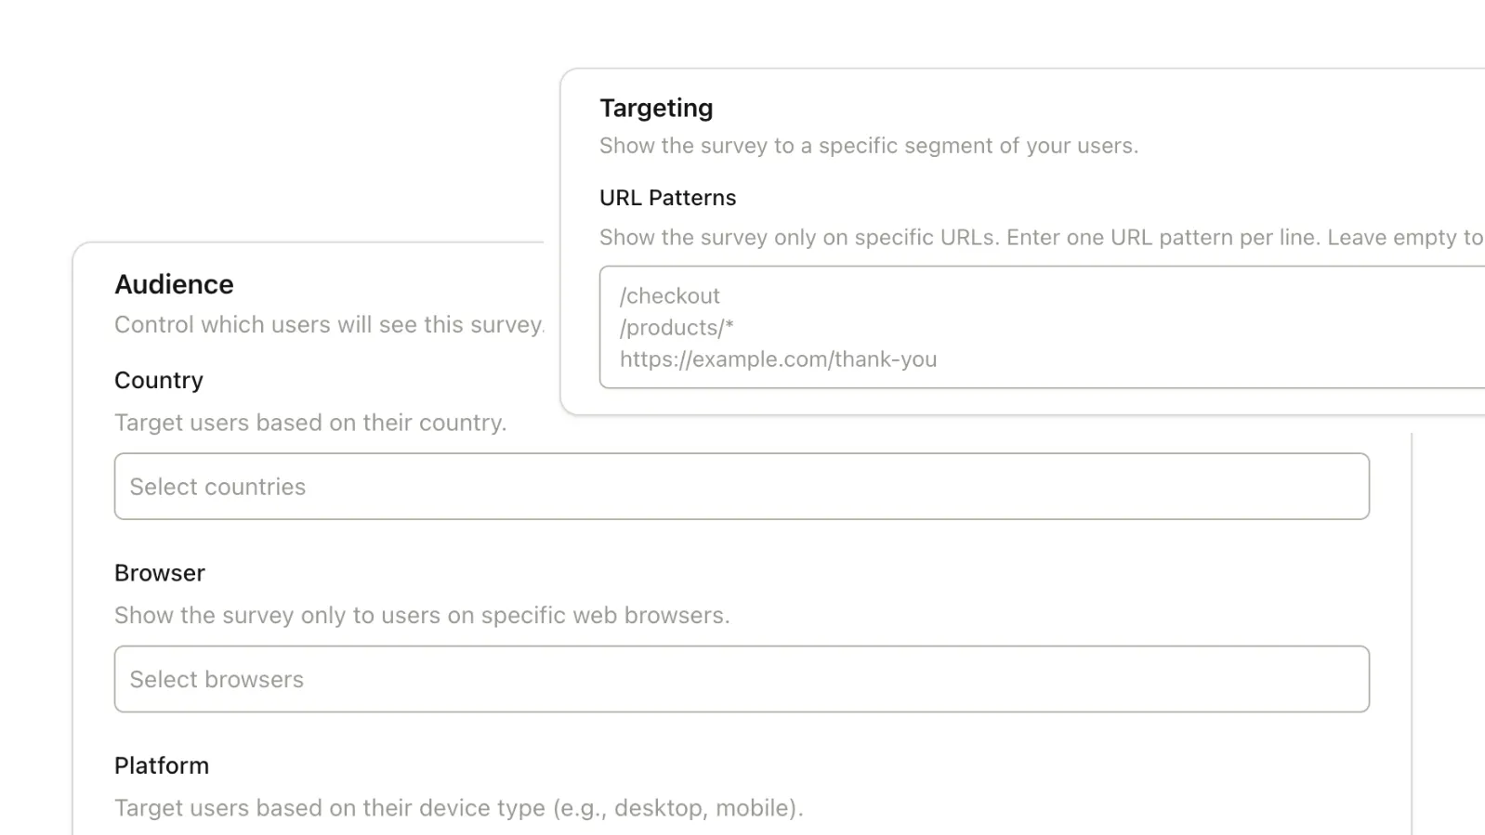Click the Audience section heading
Image resolution: width=1485 pixels, height=835 pixels.
pos(173,284)
